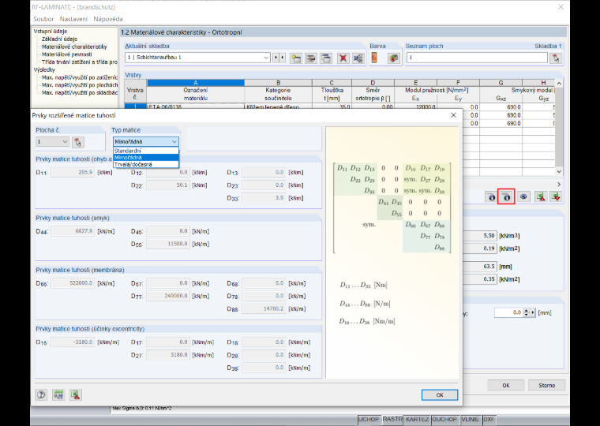Pick surface graphically next to Plocha č.
This screenshot has width=600, height=426.
click(78, 142)
